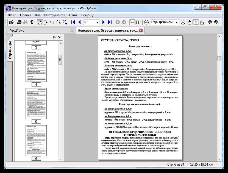
Task: Select the zoom rectangle tool
Action: (x=65, y=22)
